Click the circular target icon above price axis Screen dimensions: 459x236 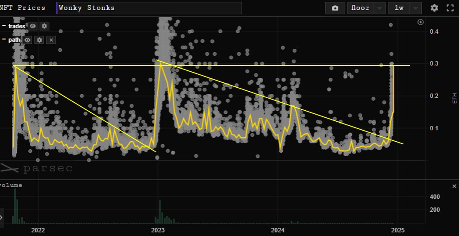tap(420, 22)
